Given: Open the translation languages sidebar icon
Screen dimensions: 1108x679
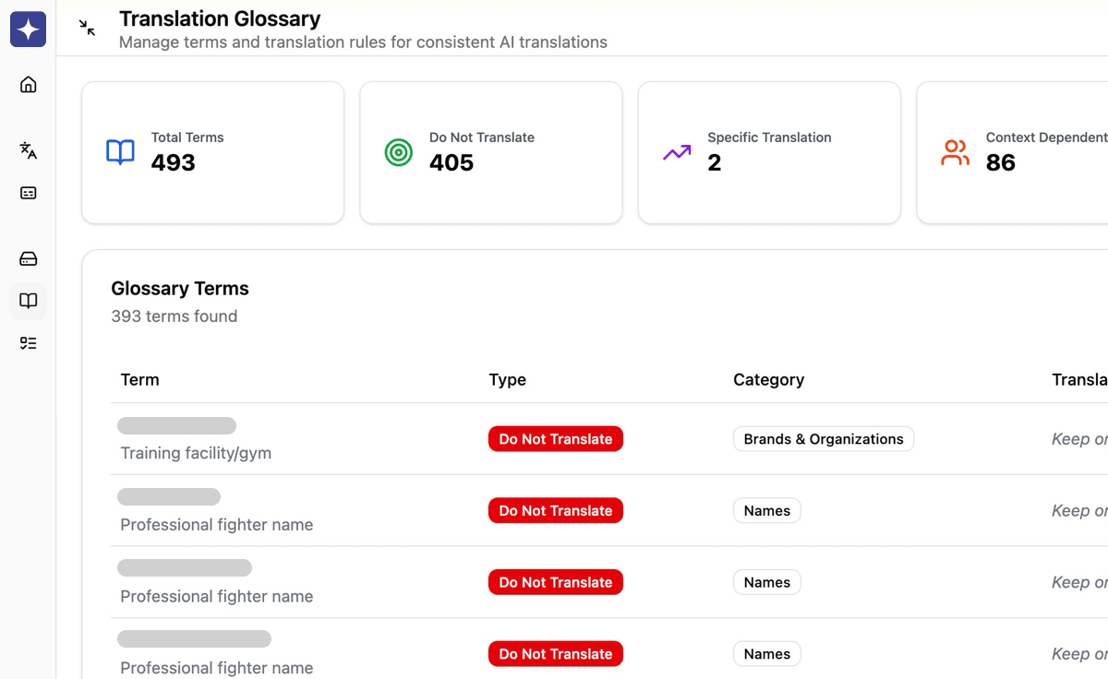Looking at the screenshot, I should (x=28, y=150).
